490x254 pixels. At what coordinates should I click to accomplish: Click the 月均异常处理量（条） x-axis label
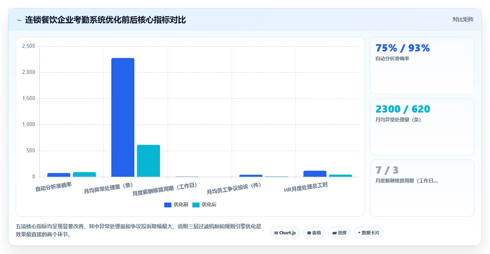tap(109, 188)
